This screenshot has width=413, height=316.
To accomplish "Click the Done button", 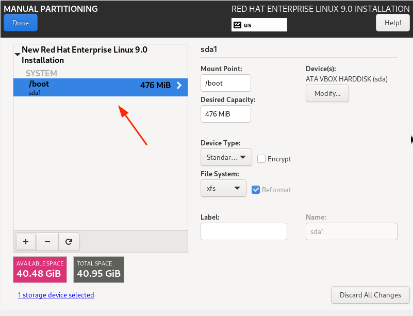I will [x=20, y=23].
